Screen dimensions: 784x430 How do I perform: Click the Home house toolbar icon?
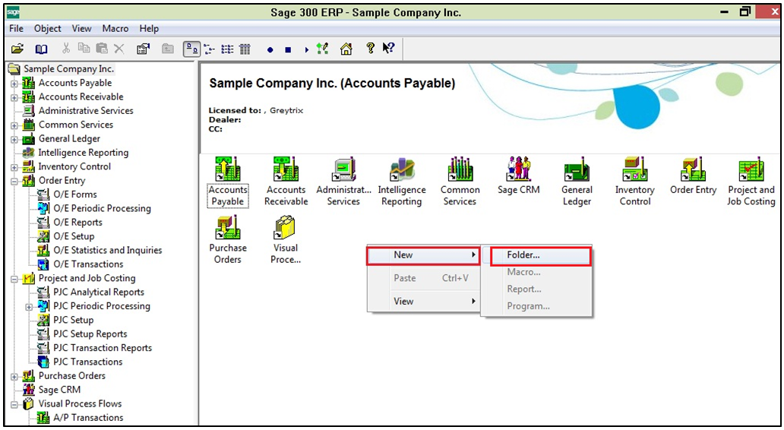[346, 49]
